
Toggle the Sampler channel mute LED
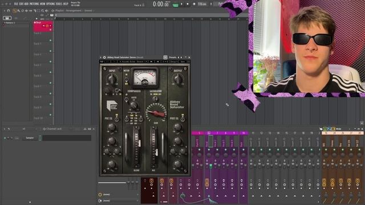click(x=5, y=138)
